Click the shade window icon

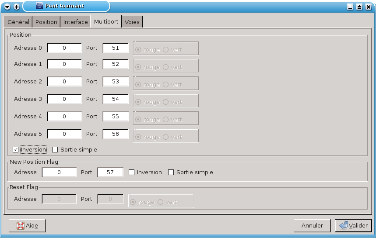pyautogui.click(x=359, y=7)
